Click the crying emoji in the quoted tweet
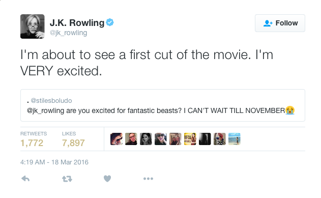321x198 pixels. click(x=290, y=110)
